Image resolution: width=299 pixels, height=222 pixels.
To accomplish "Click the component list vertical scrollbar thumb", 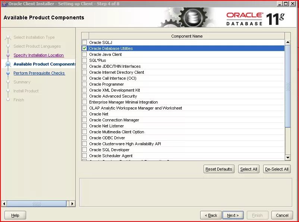I will pos(288,86).
